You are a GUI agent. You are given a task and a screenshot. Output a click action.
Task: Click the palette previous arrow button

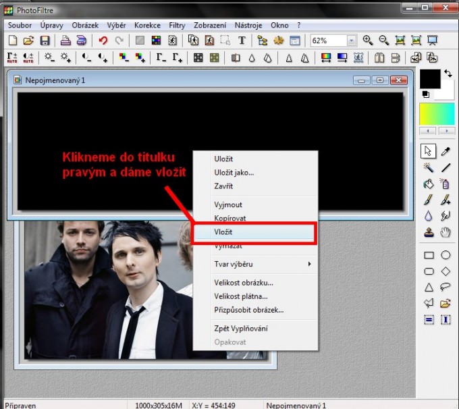pos(428,131)
